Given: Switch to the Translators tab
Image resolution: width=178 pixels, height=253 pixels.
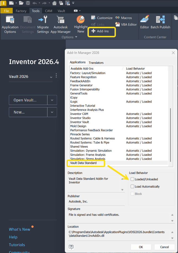Looking at the screenshot, I should click(x=96, y=63).
